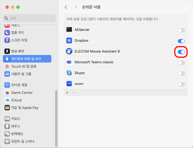The image size is (193, 148).
Task: Select 스크린 타임 in the sidebar
Action: [19, 40]
